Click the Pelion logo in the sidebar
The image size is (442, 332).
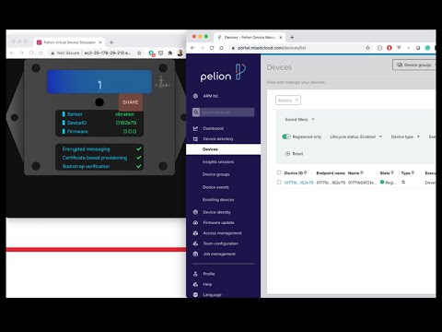(223, 73)
